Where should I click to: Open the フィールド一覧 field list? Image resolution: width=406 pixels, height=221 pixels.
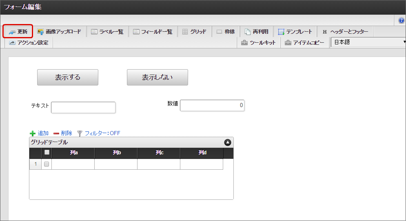(x=153, y=31)
